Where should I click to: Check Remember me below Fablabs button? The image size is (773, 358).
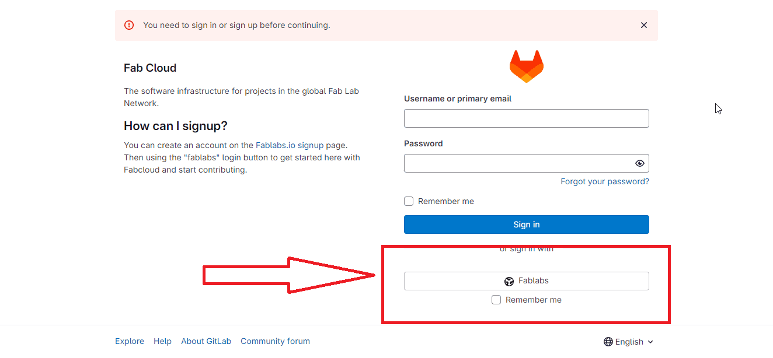496,300
